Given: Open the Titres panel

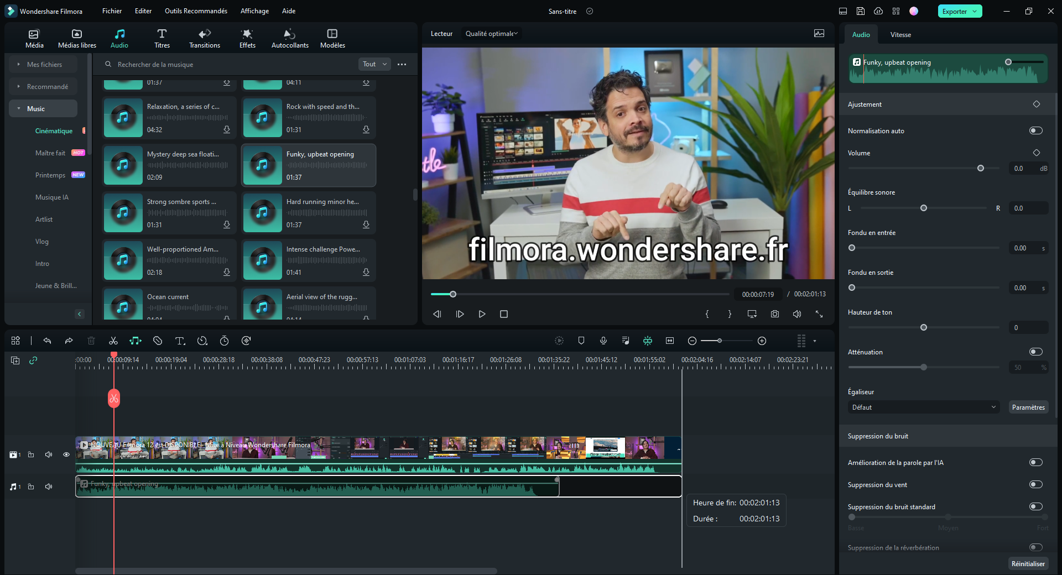Looking at the screenshot, I should [162, 39].
